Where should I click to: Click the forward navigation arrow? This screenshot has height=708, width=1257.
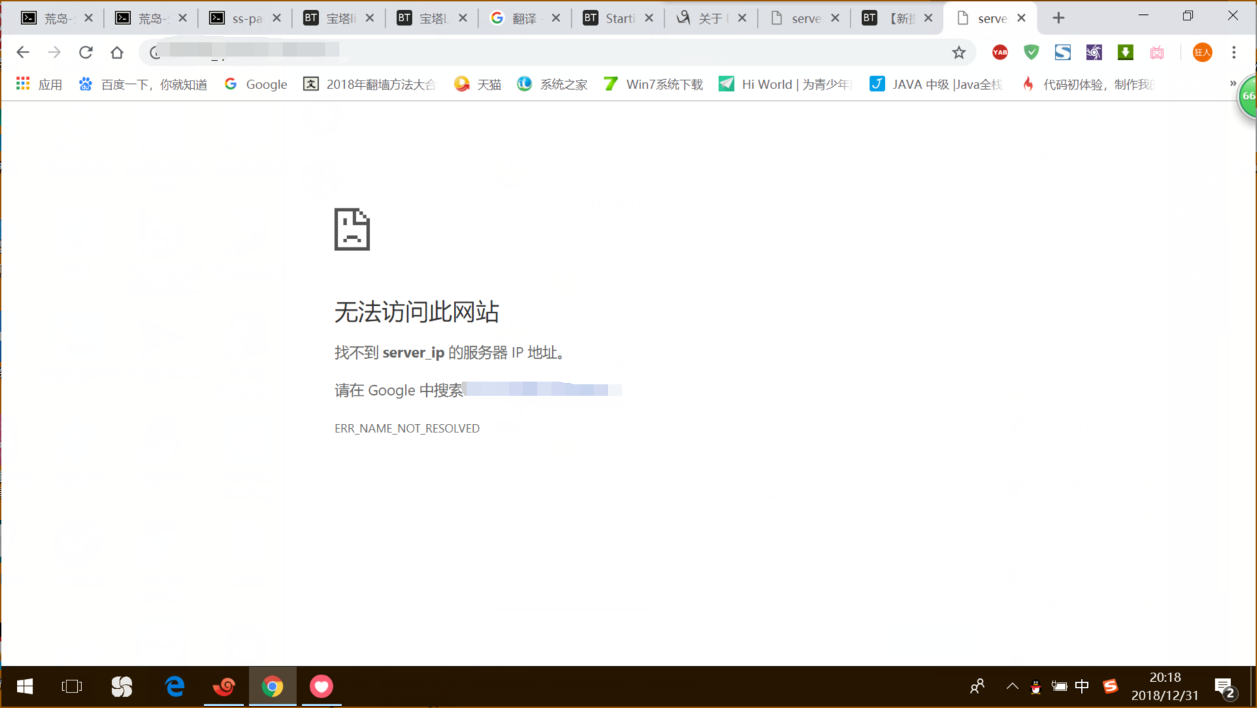coord(54,52)
